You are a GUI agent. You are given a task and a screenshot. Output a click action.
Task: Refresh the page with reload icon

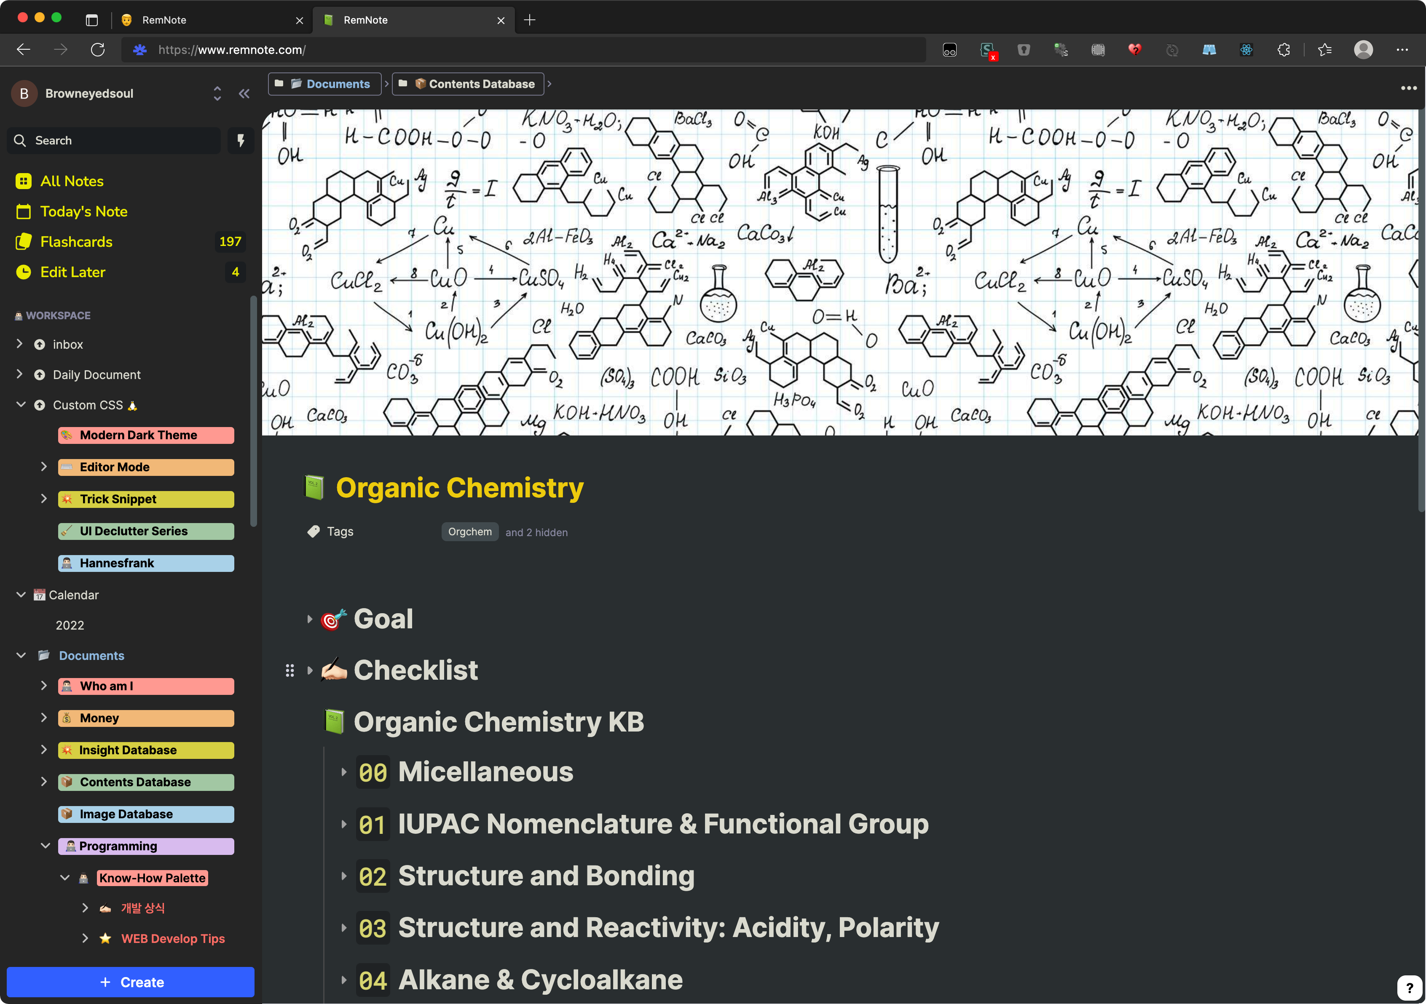[x=97, y=50]
